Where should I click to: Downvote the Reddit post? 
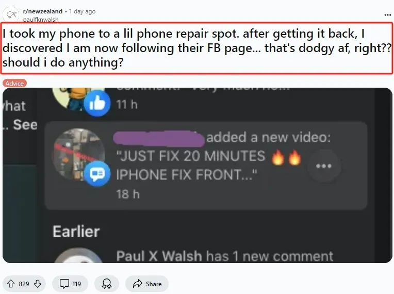pyautogui.click(x=38, y=284)
